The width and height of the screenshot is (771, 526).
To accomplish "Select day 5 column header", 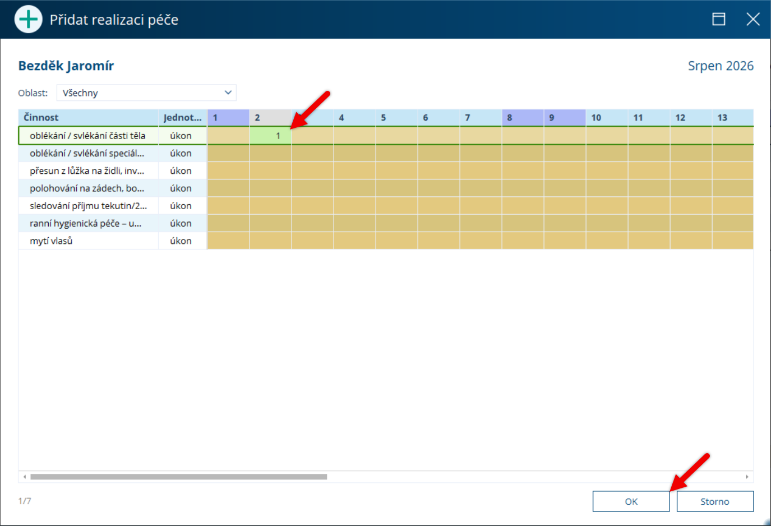I will pyautogui.click(x=396, y=117).
